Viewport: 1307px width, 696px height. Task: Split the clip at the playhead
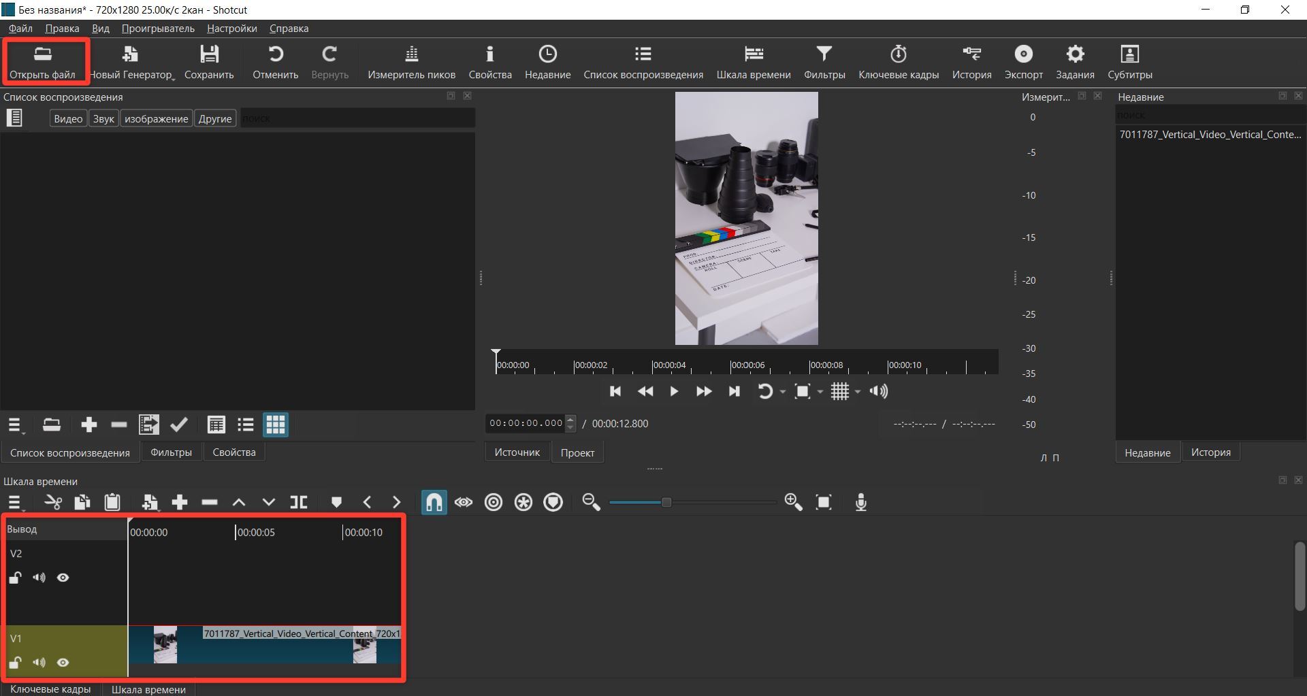point(299,503)
